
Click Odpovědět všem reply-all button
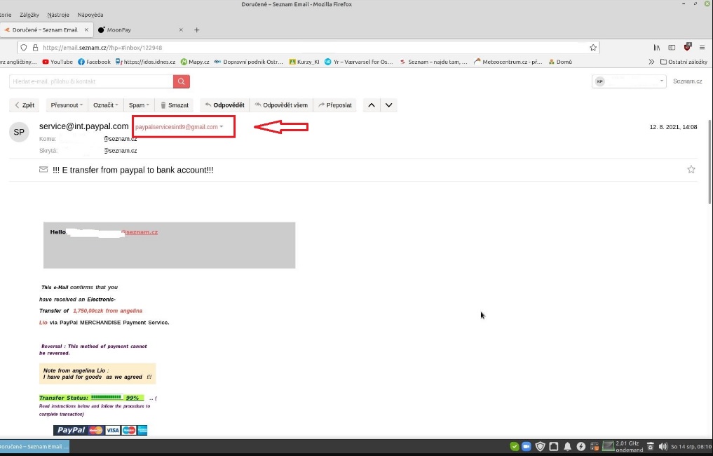point(281,105)
